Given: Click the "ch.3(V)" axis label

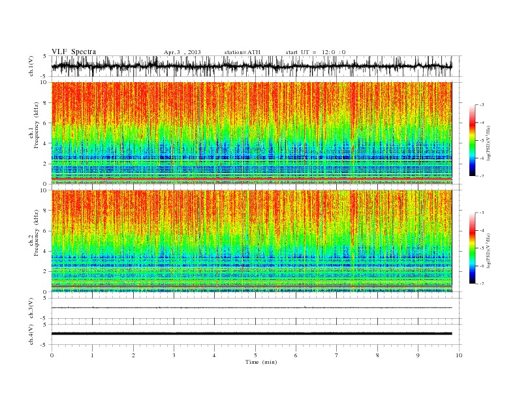Looking at the screenshot, I should pos(31,308).
